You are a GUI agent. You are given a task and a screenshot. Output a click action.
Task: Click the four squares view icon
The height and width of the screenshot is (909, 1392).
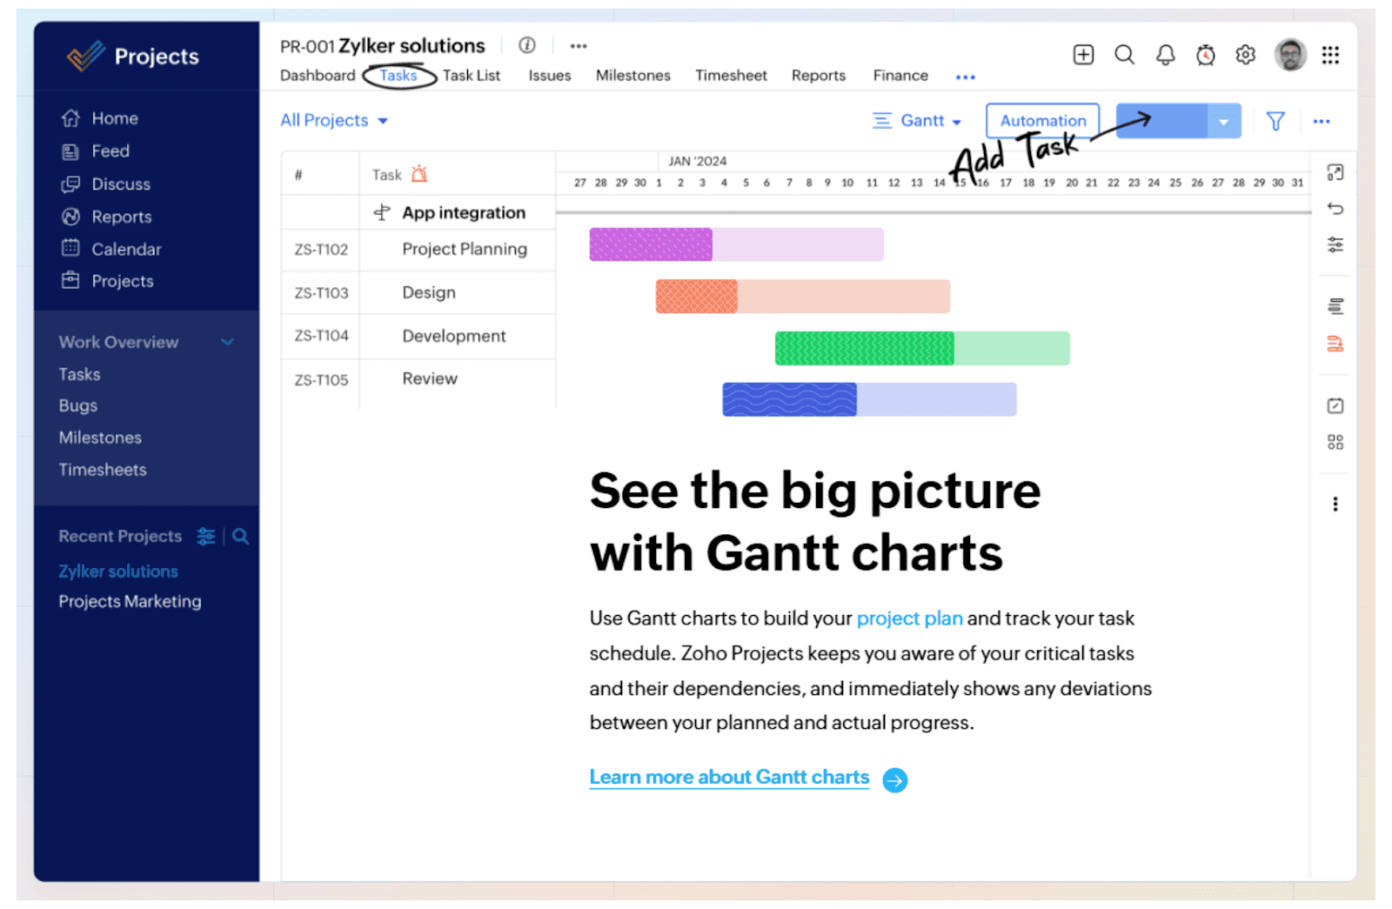1335,442
